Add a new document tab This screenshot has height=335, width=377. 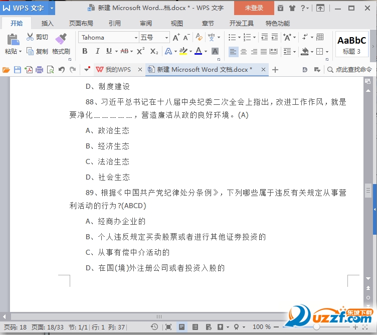pyautogui.click(x=275, y=70)
